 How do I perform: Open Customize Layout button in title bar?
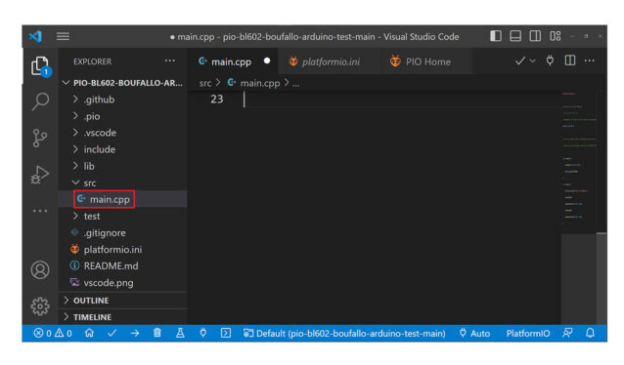(x=556, y=36)
